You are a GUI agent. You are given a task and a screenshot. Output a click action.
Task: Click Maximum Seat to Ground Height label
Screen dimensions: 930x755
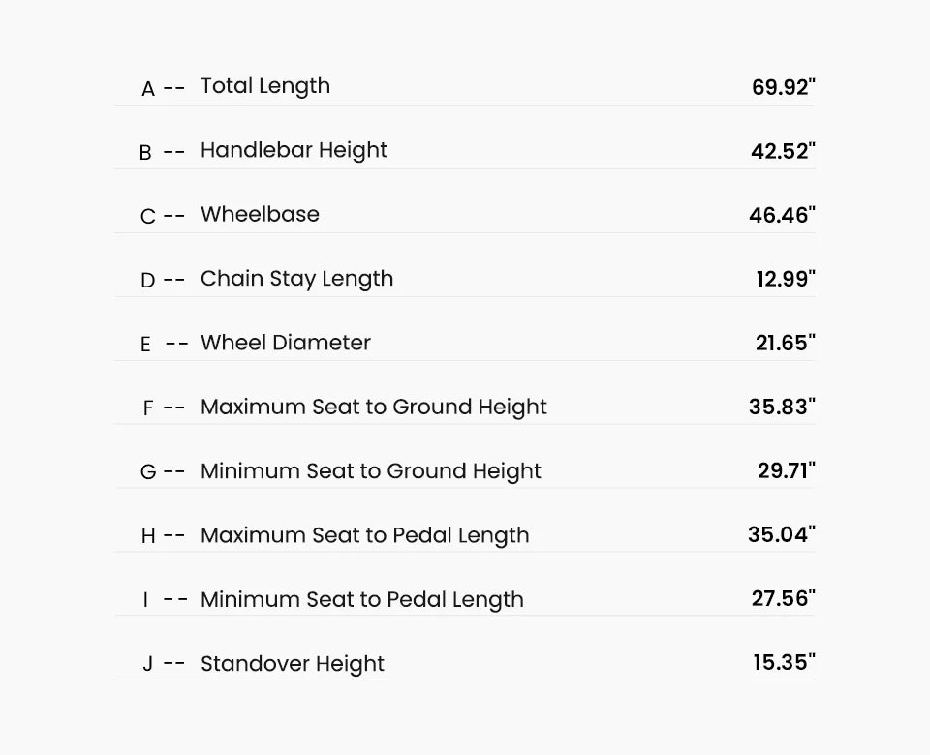374,408
